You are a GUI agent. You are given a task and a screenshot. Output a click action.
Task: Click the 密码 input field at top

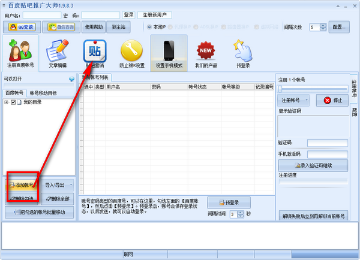(101, 15)
